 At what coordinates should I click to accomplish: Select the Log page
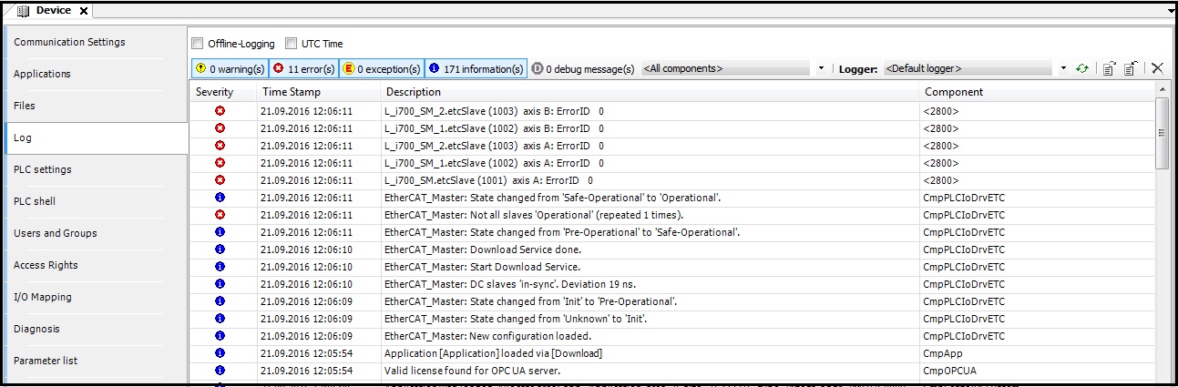coord(96,137)
